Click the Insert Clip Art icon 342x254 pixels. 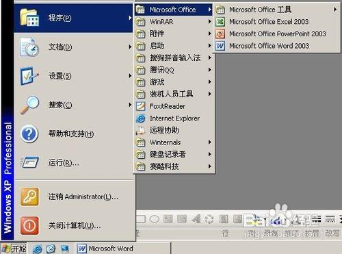pos(224,219)
